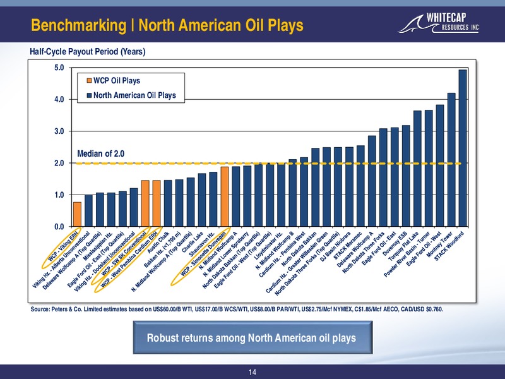
Task: Click the 'Torquay Flat Lake' axis label
Action: 403,246
